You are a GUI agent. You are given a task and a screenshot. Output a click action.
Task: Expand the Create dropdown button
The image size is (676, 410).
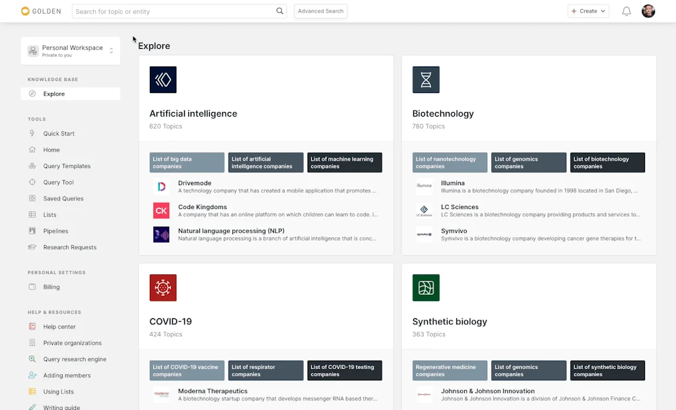[588, 11]
